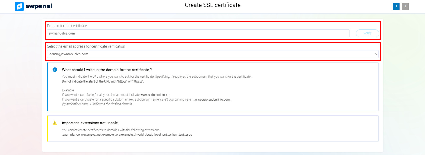The width and height of the screenshot is (425, 155).
Task: Click the 'What should I write' heading
Action: 107,70
